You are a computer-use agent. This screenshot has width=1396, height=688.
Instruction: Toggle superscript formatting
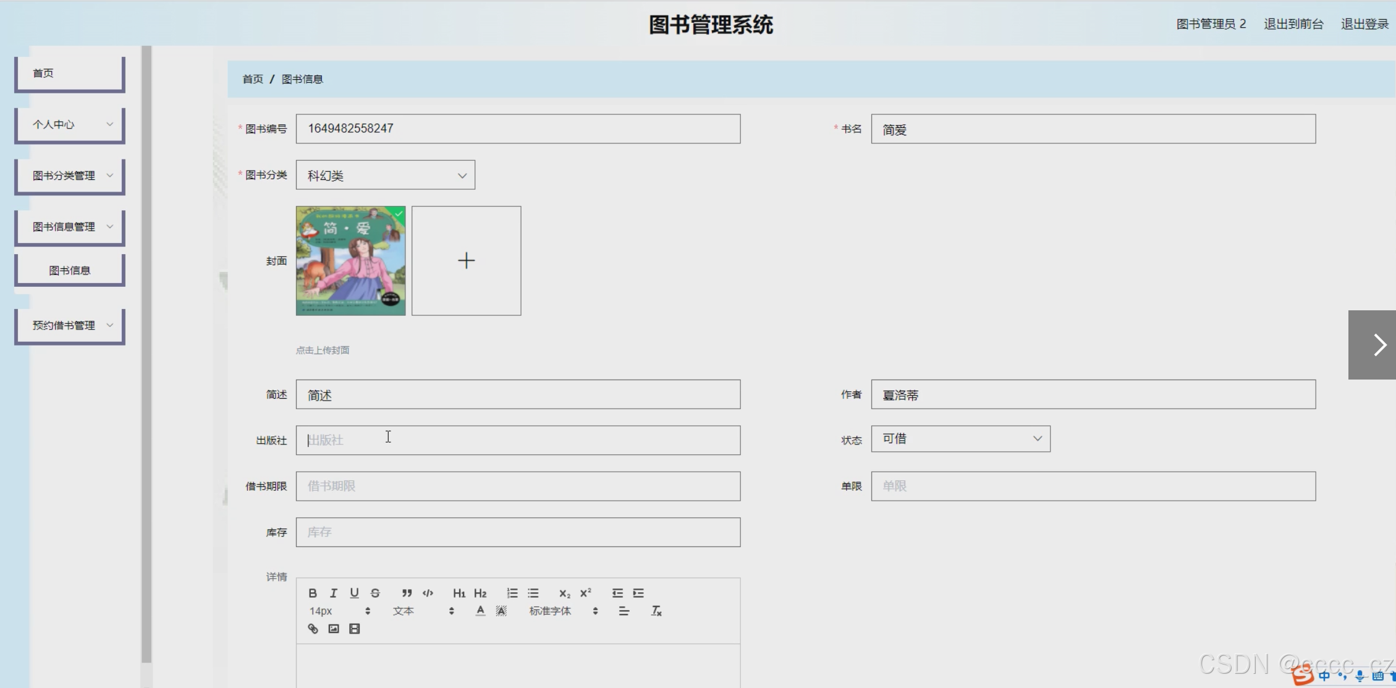click(585, 593)
